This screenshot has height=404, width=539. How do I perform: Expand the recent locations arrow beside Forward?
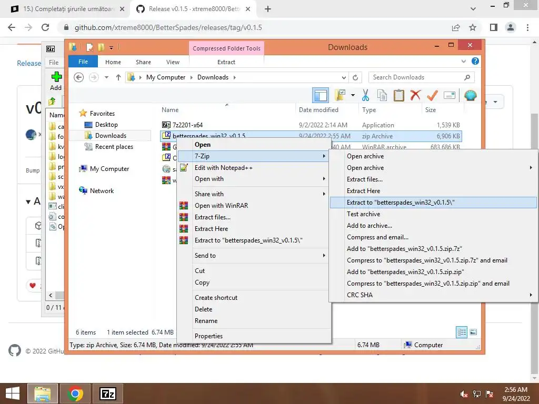[106, 77]
